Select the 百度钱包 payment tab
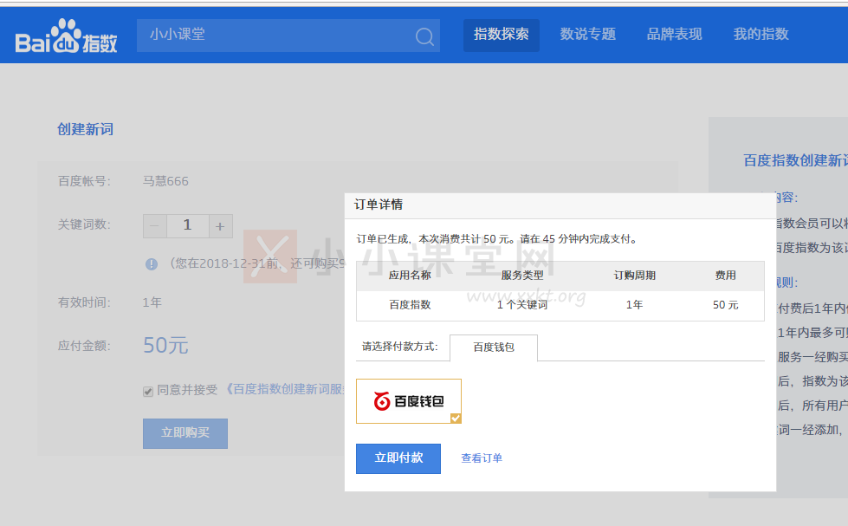The width and height of the screenshot is (848, 526). pos(494,347)
